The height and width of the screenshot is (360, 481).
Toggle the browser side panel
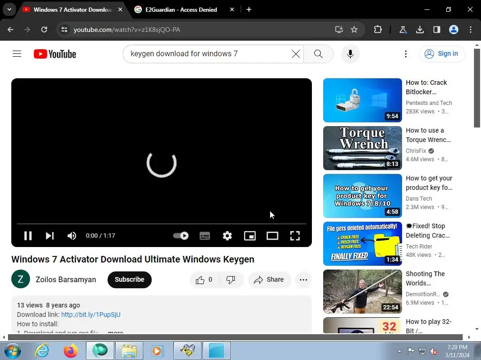[x=437, y=30]
